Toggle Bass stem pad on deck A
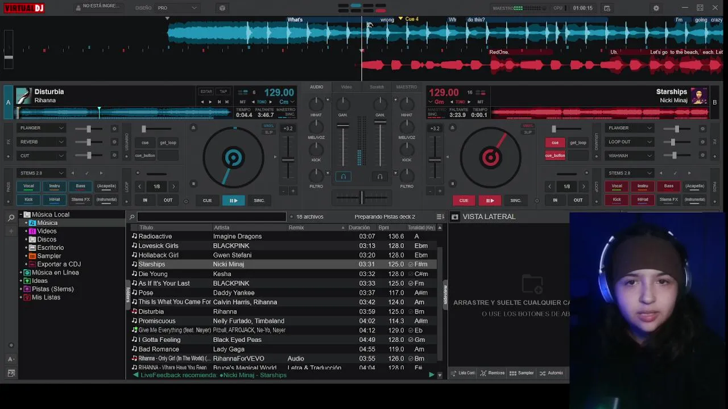This screenshot has width=728, height=409. 81,186
